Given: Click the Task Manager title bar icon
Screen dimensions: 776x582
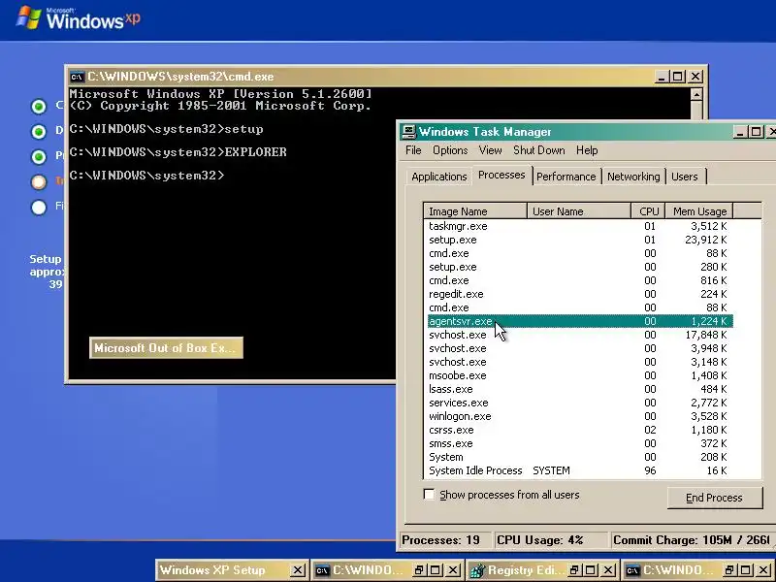Looking at the screenshot, I should pyautogui.click(x=408, y=132).
